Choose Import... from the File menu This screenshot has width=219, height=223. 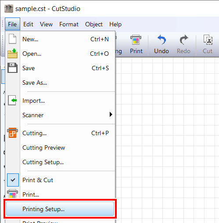click(60, 101)
